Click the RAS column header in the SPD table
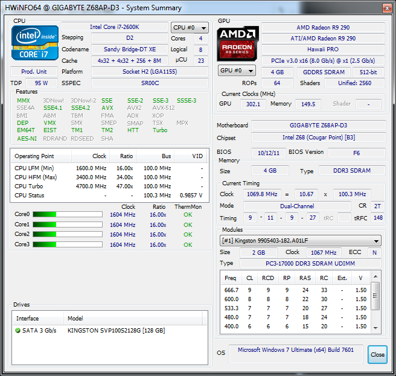This screenshot has width=396, height=376. pyautogui.click(x=305, y=278)
